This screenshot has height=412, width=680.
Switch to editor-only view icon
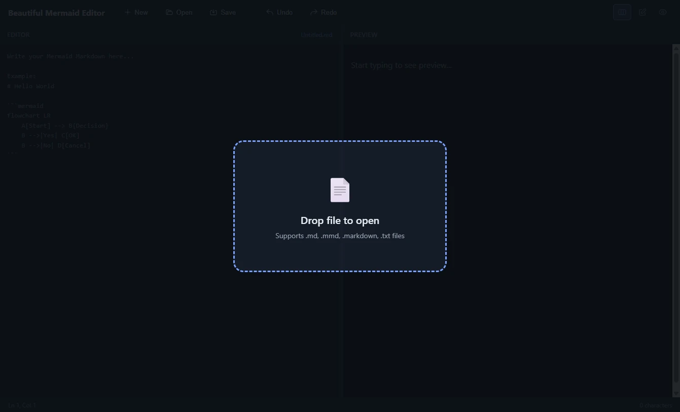[x=642, y=12]
